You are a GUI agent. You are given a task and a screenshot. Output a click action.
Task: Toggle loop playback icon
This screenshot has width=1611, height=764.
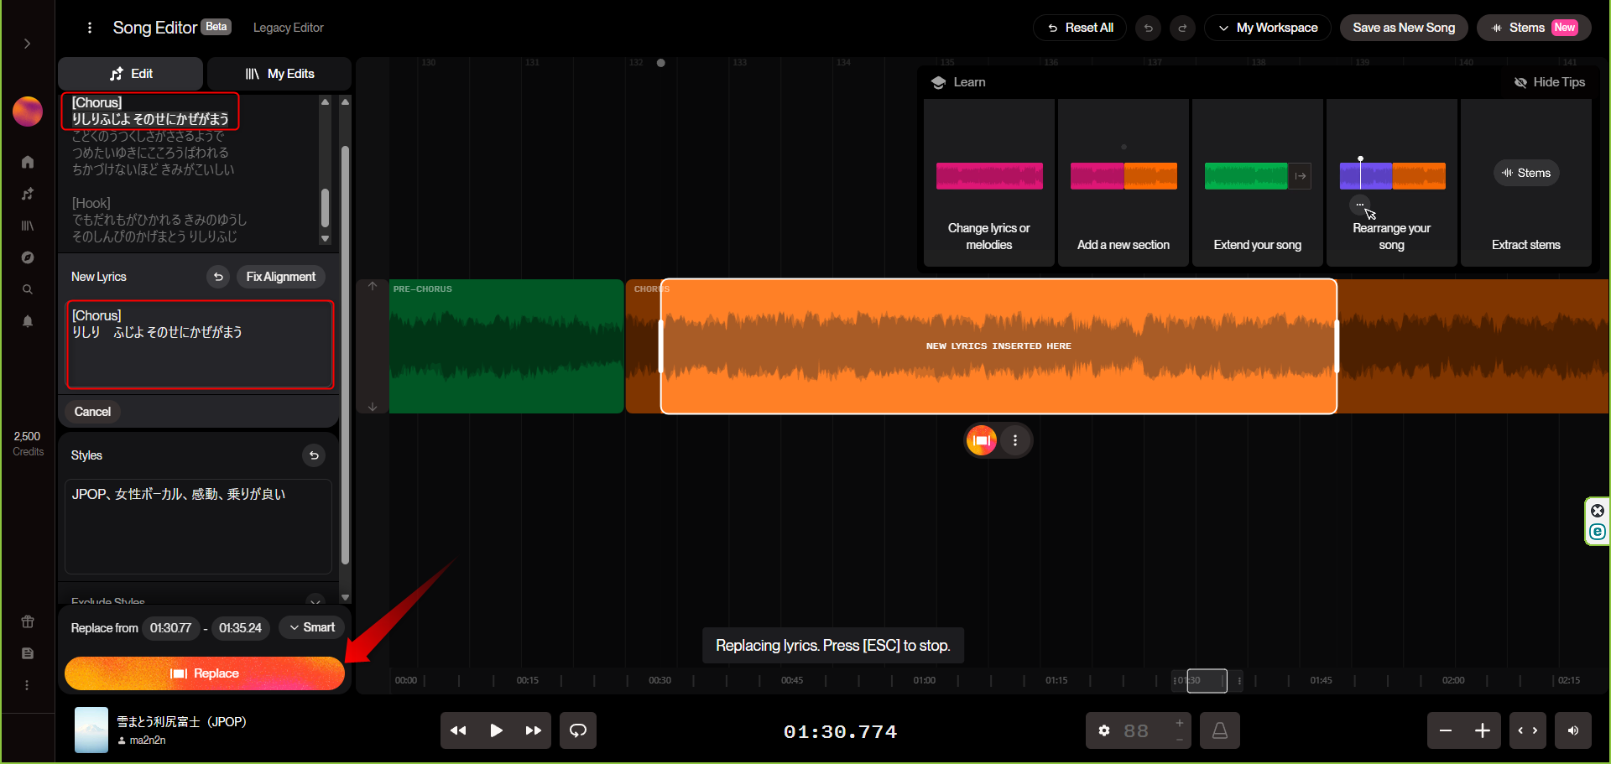(578, 730)
